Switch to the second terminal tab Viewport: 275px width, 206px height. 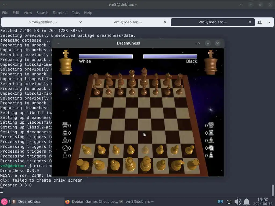click(x=128, y=22)
